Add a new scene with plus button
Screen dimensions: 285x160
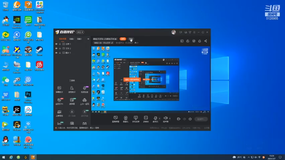click(88, 39)
